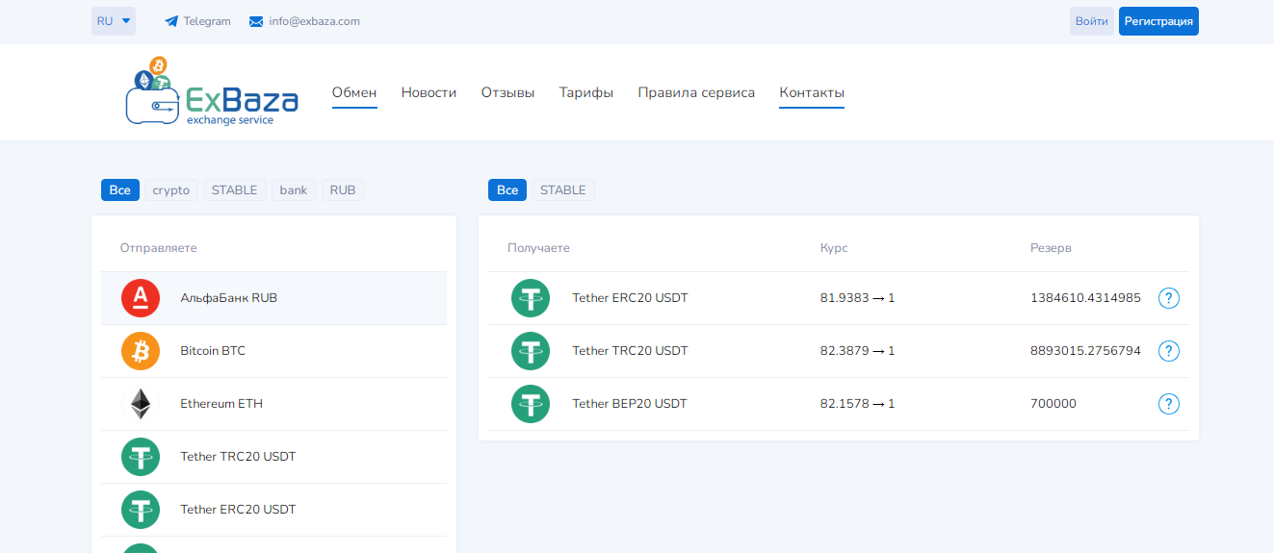The width and height of the screenshot is (1274, 553).
Task: Click the Курс column header
Action: 834,248
